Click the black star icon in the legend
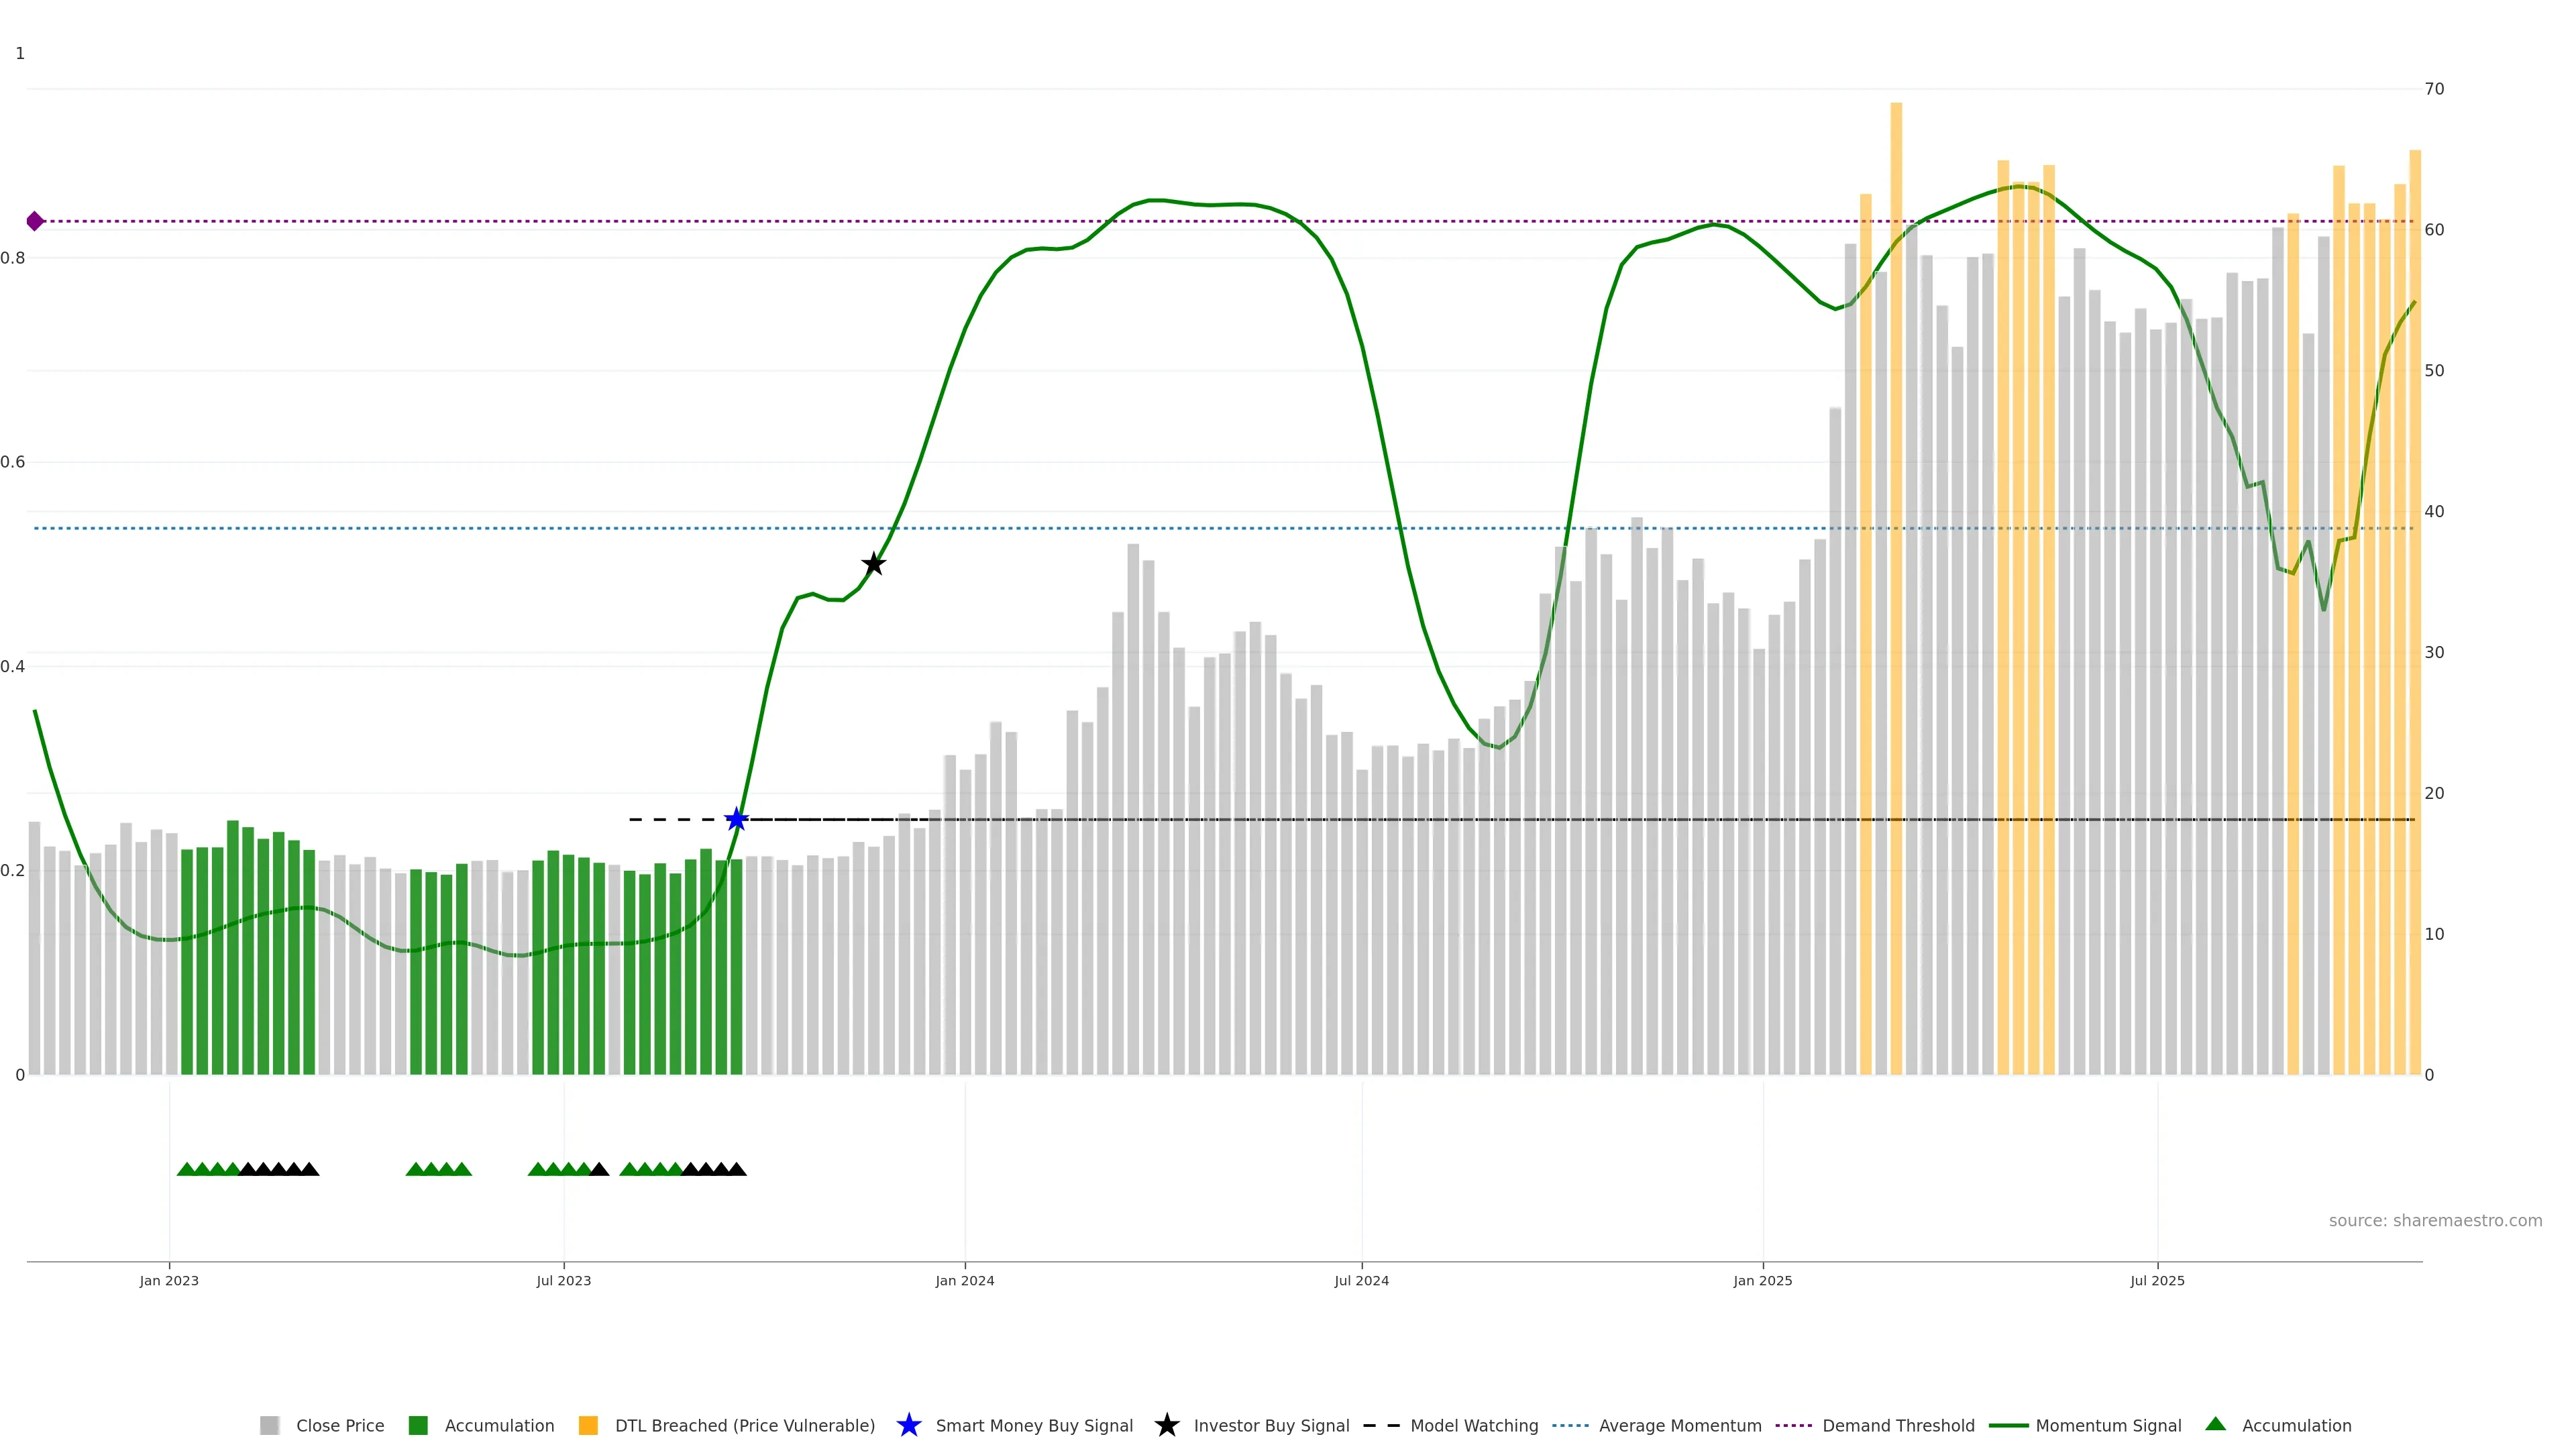Image resolution: width=2576 pixels, height=1449 pixels. pos(1166,1425)
